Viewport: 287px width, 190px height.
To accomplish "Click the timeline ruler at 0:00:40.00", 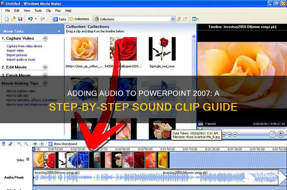I will pos(123,149).
